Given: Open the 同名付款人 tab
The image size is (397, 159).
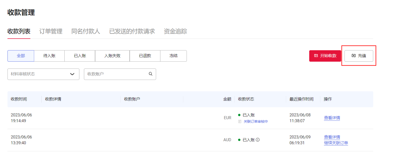Looking at the screenshot, I should click(86, 32).
